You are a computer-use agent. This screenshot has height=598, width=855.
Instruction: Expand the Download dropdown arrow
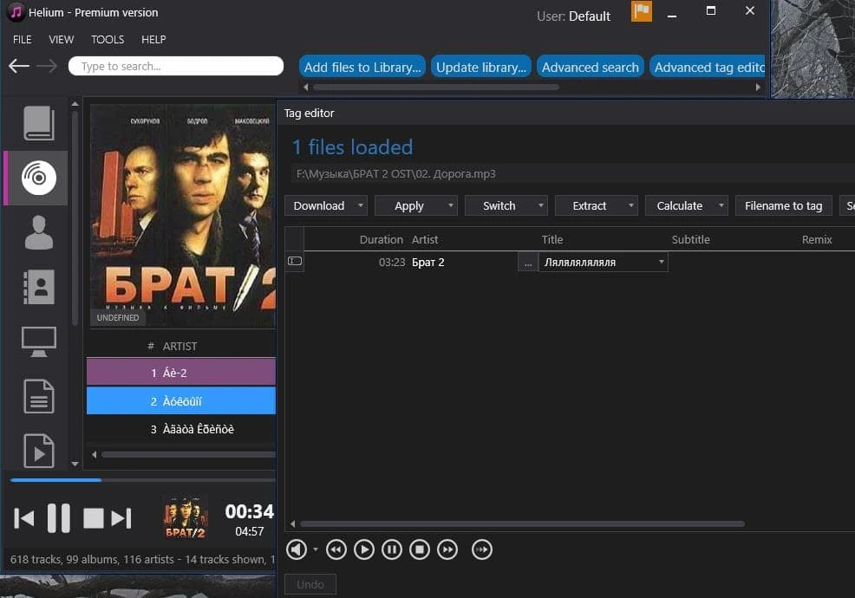point(361,205)
